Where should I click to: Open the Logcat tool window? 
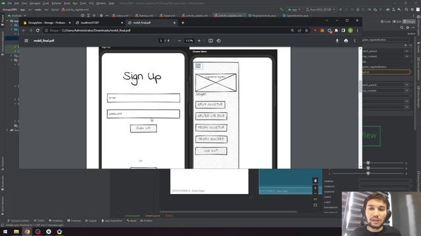coord(91,221)
